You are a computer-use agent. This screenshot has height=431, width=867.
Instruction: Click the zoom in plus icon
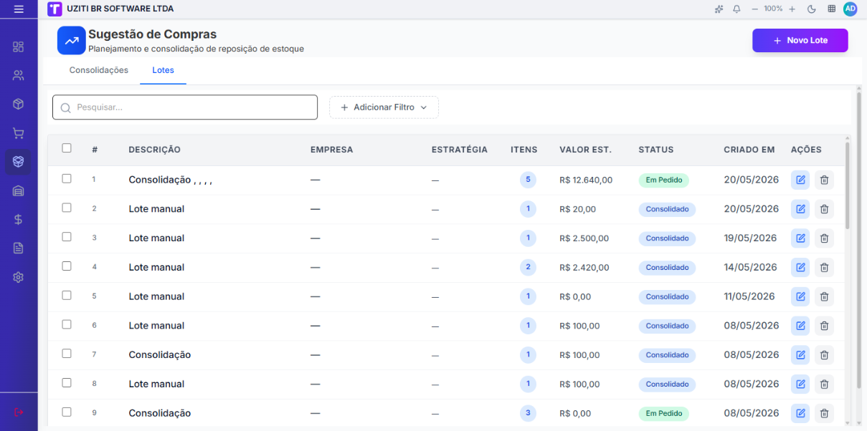[792, 9]
